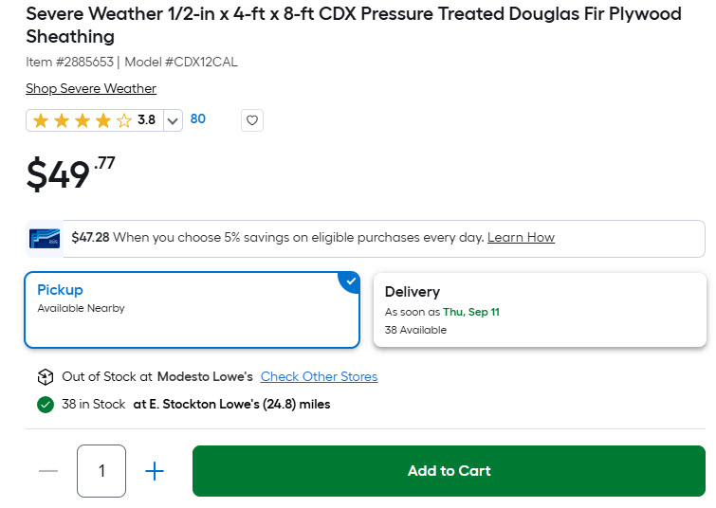
Task: Click the blue selected checkmark on Pickup
Action: tap(350, 281)
